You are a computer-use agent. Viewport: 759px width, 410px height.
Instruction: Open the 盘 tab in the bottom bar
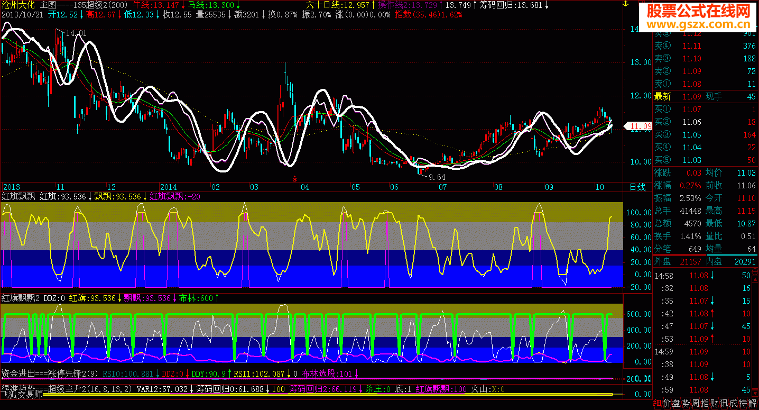(676, 403)
